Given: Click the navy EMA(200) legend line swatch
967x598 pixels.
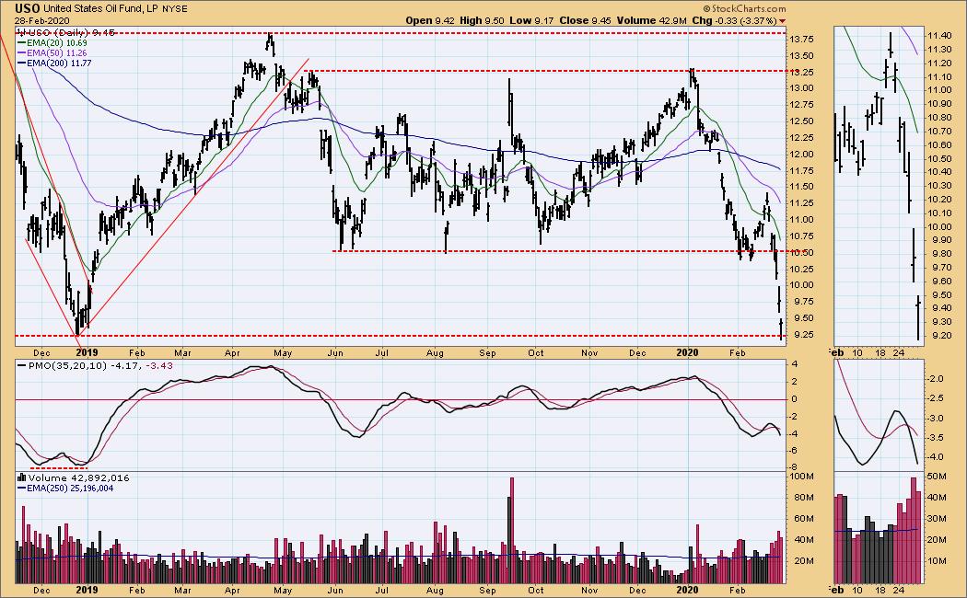Looking at the screenshot, I should point(21,63).
